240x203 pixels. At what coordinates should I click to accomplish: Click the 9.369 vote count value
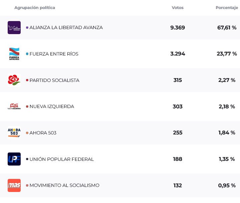pyautogui.click(x=178, y=27)
